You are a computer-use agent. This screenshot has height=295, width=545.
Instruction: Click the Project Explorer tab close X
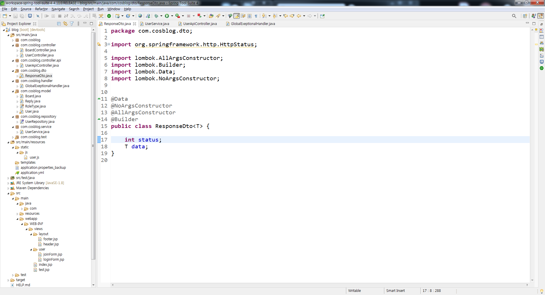pyautogui.click(x=35, y=24)
